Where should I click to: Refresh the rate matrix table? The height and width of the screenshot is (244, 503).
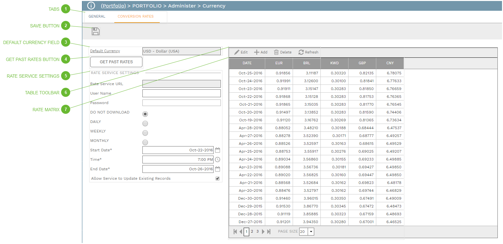point(308,52)
